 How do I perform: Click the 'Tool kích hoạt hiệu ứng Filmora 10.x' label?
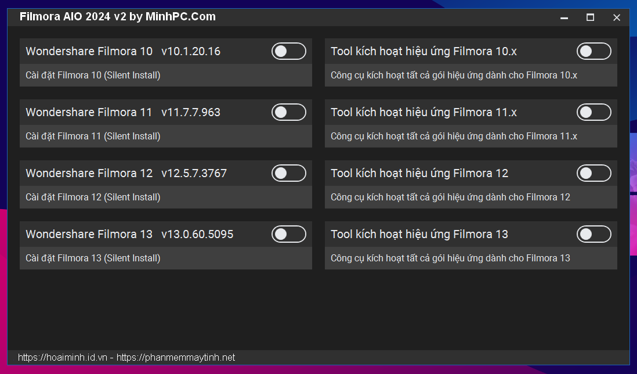coord(424,52)
